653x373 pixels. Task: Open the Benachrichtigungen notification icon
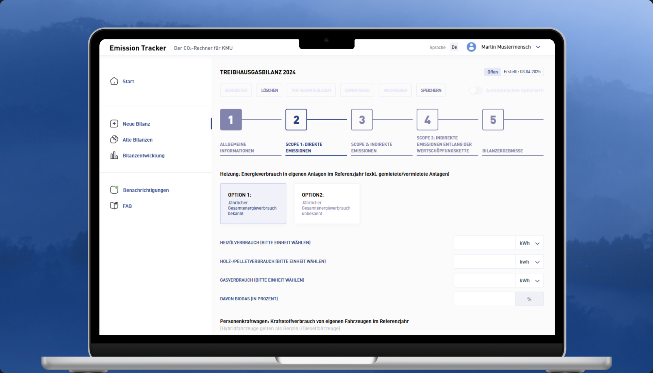(114, 190)
